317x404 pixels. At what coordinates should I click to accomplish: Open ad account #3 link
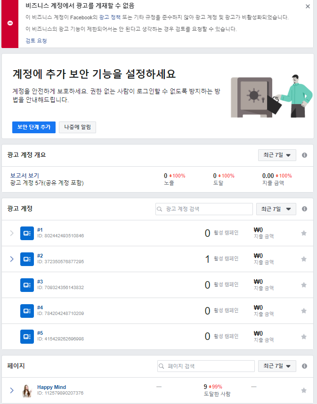(x=40, y=282)
